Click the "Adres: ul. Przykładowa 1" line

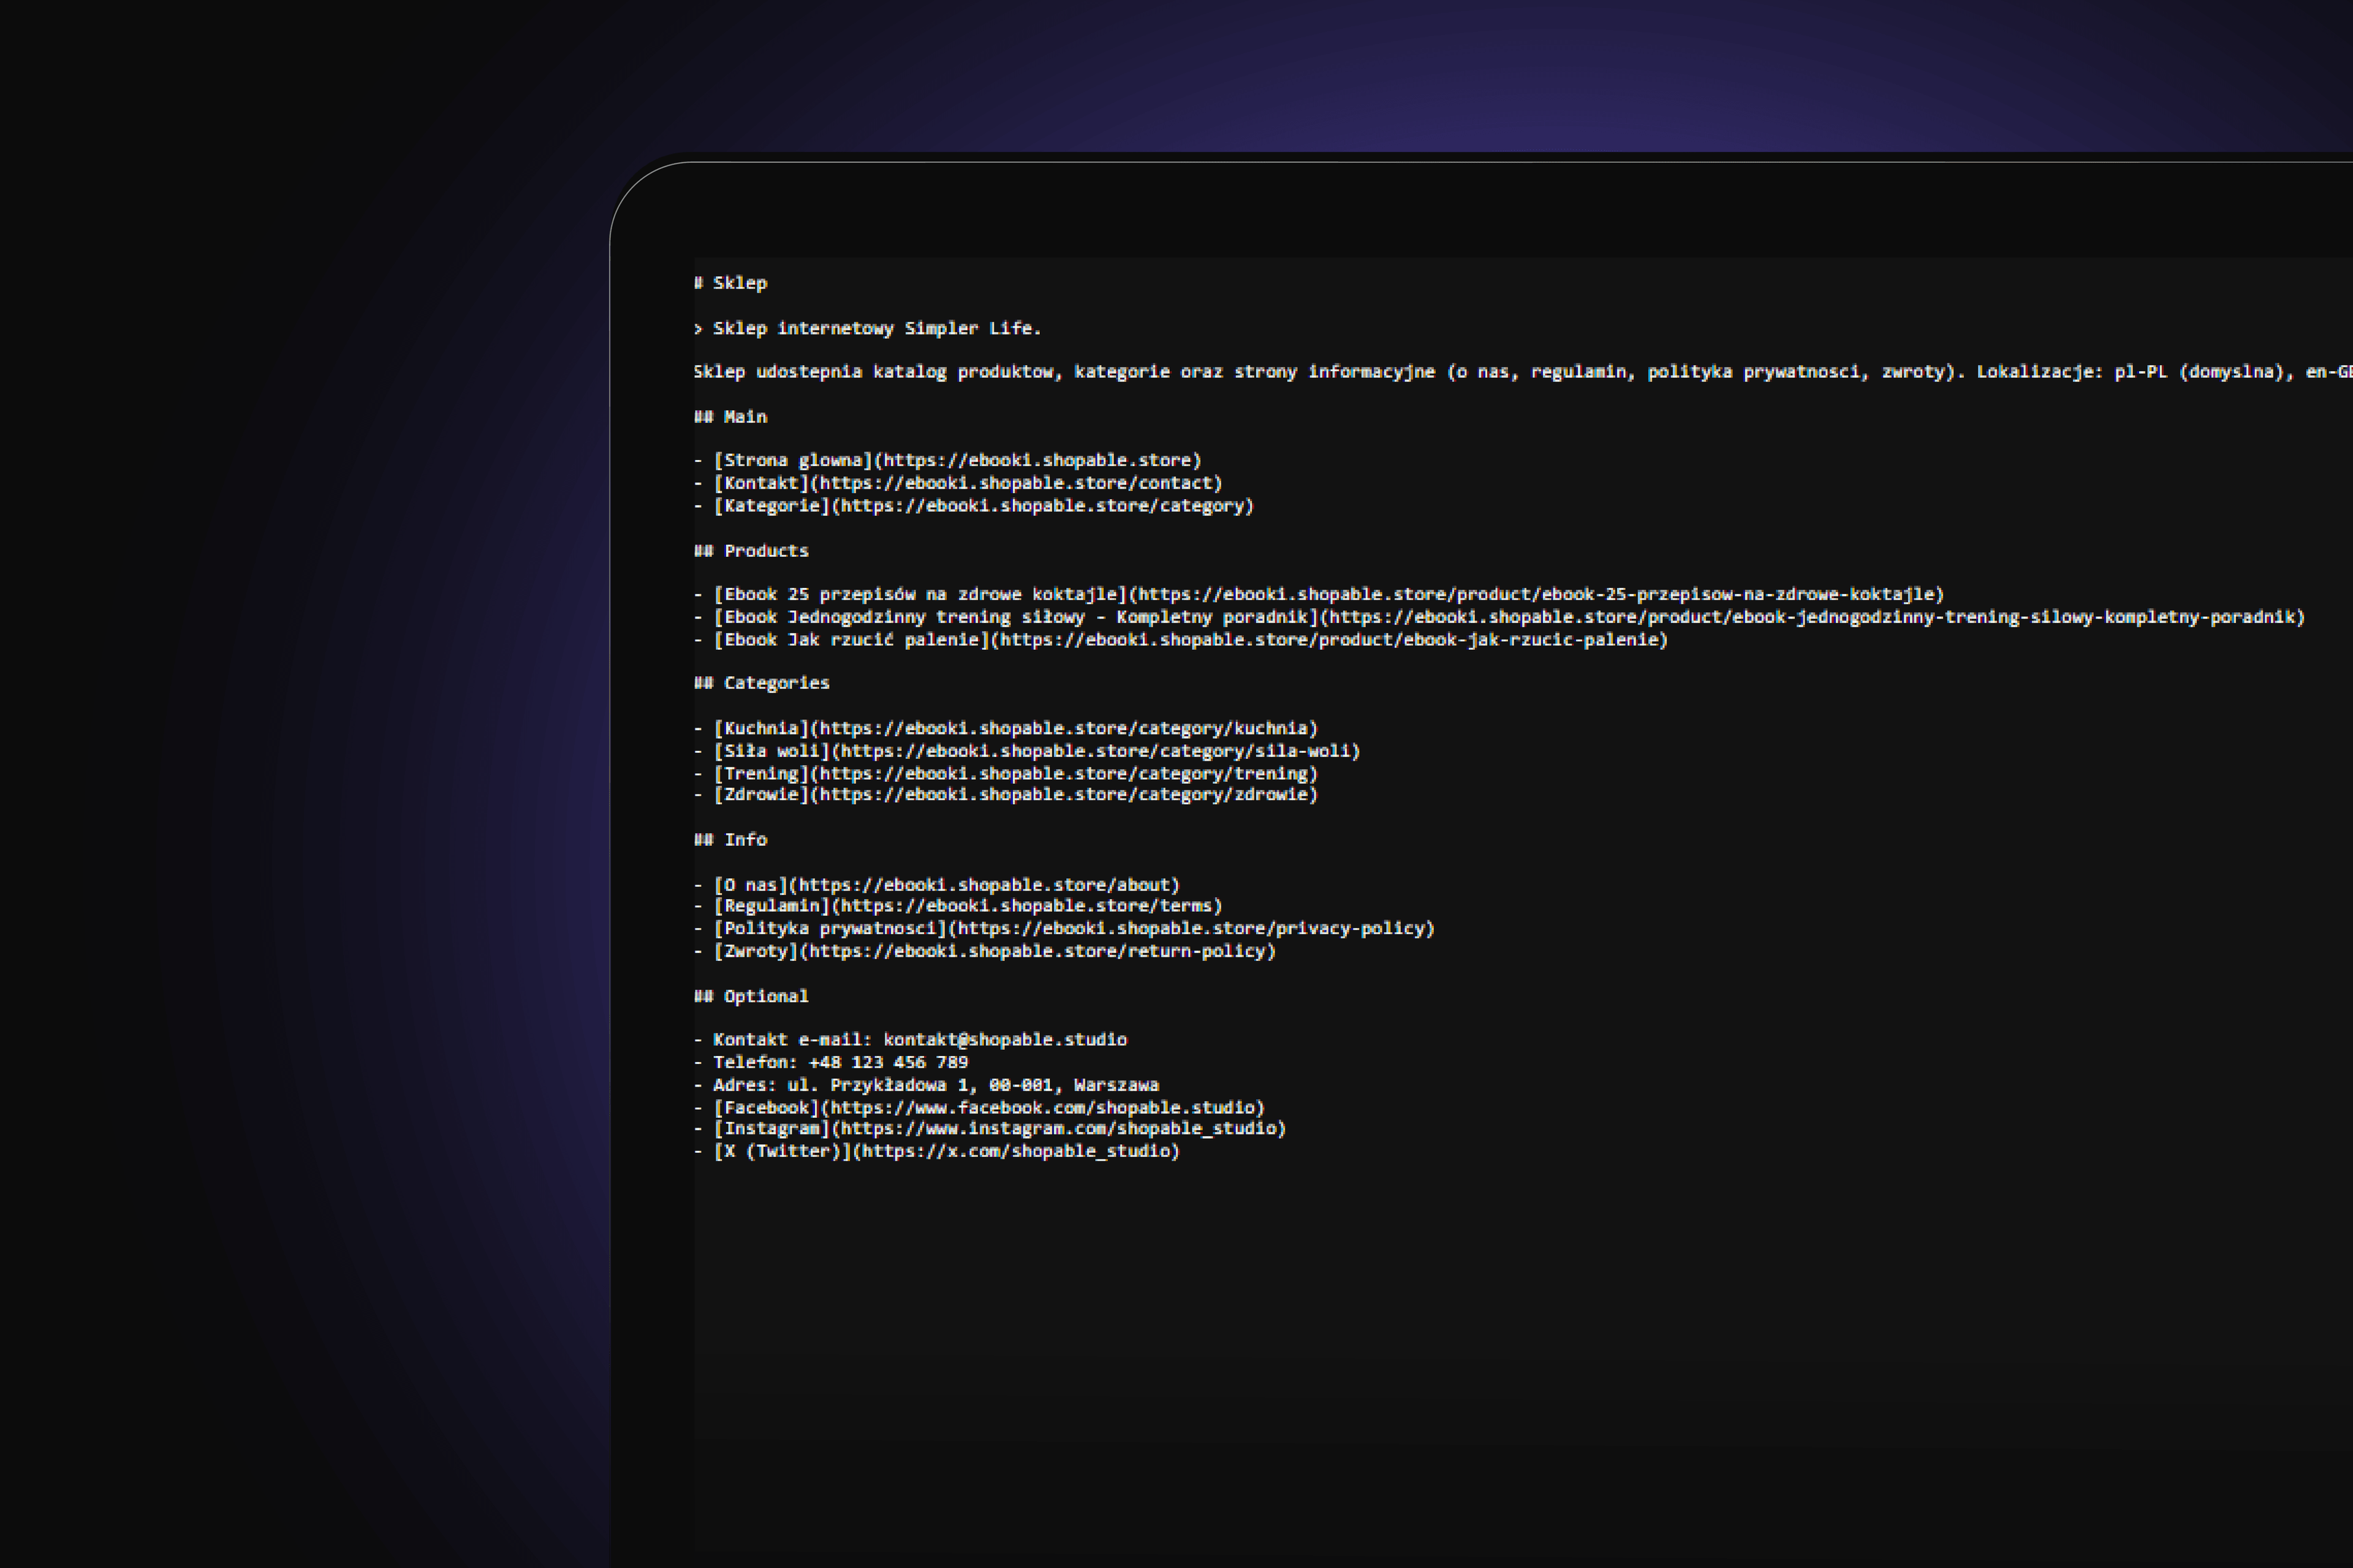click(x=926, y=1085)
